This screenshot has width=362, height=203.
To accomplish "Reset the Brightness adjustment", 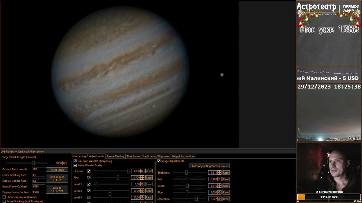I will (226, 173).
